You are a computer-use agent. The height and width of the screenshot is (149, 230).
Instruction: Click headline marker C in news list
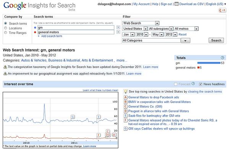[126, 107]
